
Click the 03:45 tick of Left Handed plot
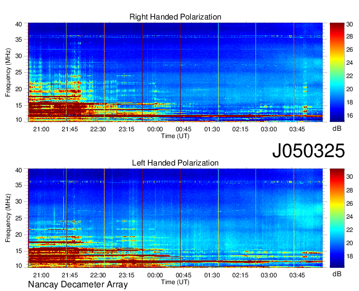tap(297, 275)
